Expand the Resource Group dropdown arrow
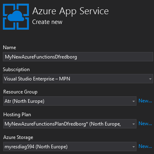The image size is (154, 154). click(x=134, y=101)
